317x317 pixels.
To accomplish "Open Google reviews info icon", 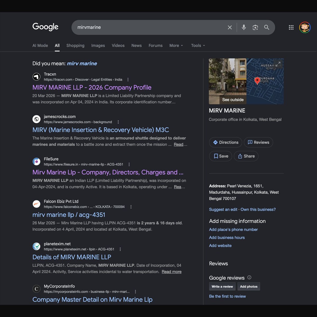I will (x=249, y=277).
